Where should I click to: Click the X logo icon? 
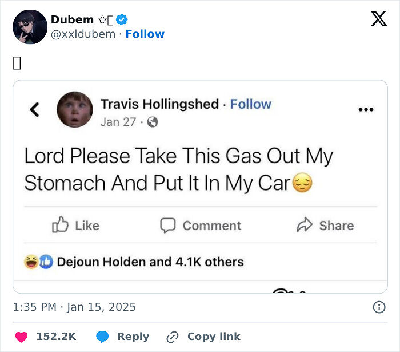[378, 19]
